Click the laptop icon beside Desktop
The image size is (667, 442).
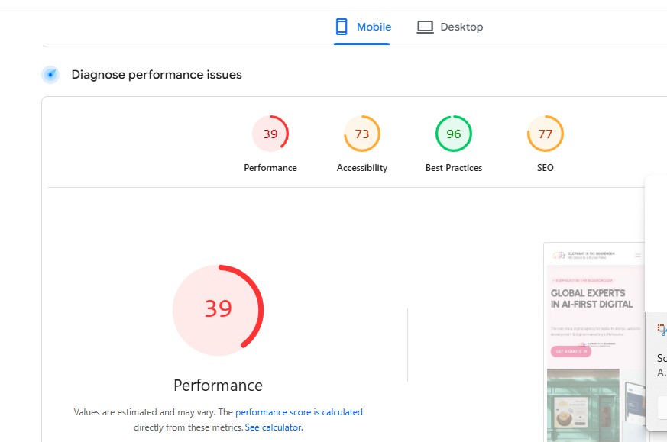(425, 27)
